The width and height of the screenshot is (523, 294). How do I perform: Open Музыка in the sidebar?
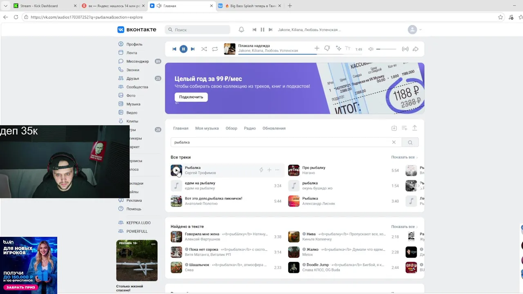tap(133, 104)
